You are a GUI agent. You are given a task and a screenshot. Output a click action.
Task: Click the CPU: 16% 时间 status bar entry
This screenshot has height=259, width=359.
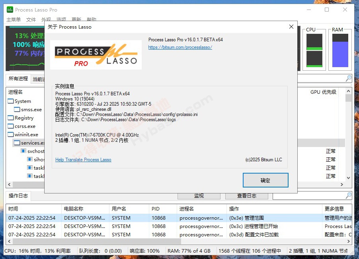click(38, 251)
